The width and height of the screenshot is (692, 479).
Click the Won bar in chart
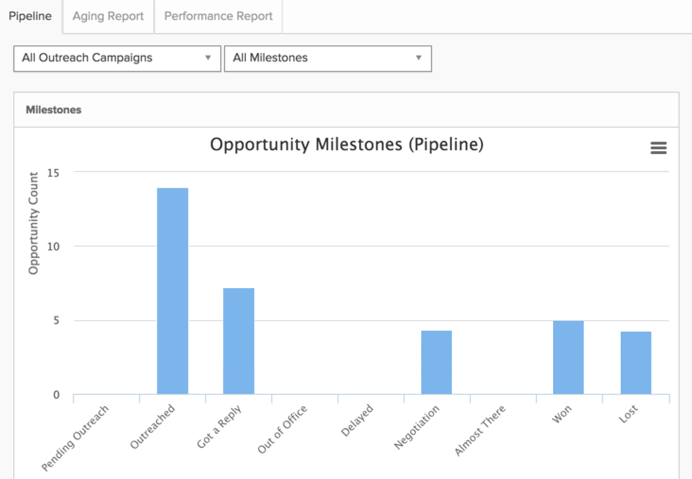click(568, 358)
